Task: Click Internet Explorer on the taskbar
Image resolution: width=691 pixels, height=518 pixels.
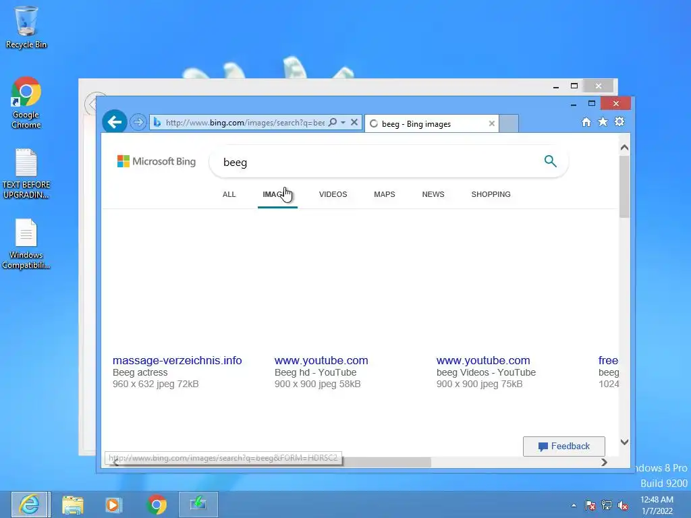Action: click(x=30, y=505)
